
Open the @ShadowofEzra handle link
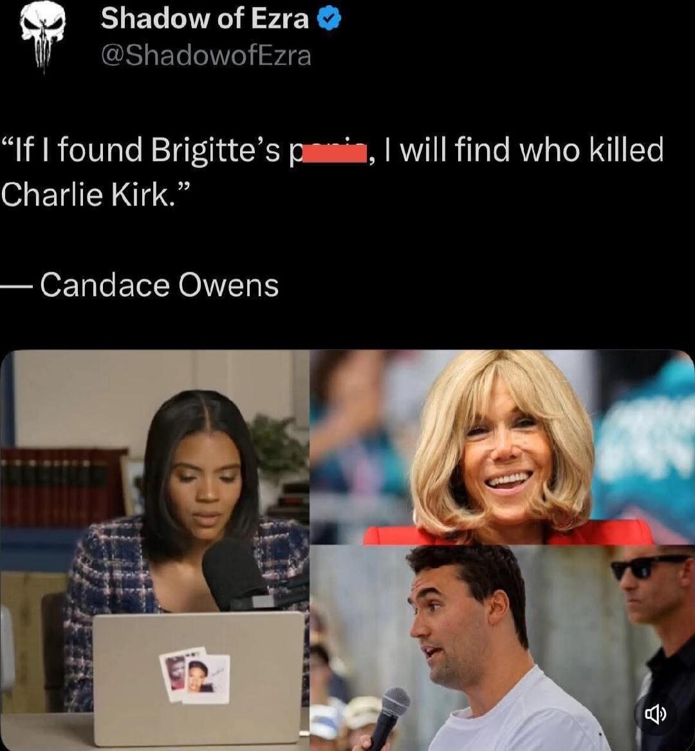coord(206,55)
